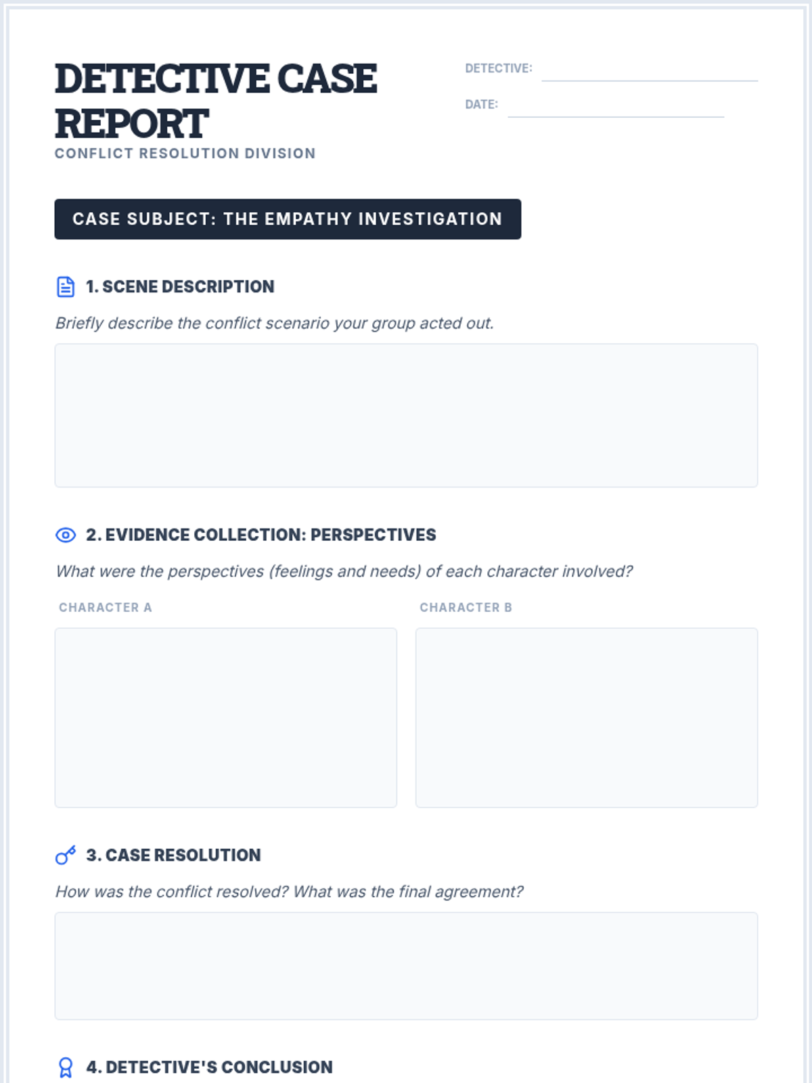
Task: Click the 'How was the conflict resolved' prompt
Action: click(289, 892)
